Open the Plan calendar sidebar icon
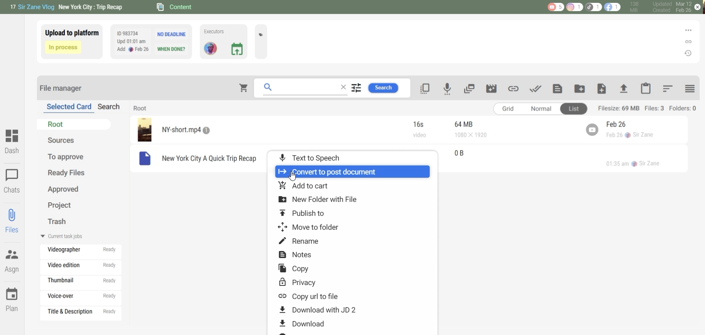 [x=12, y=300]
